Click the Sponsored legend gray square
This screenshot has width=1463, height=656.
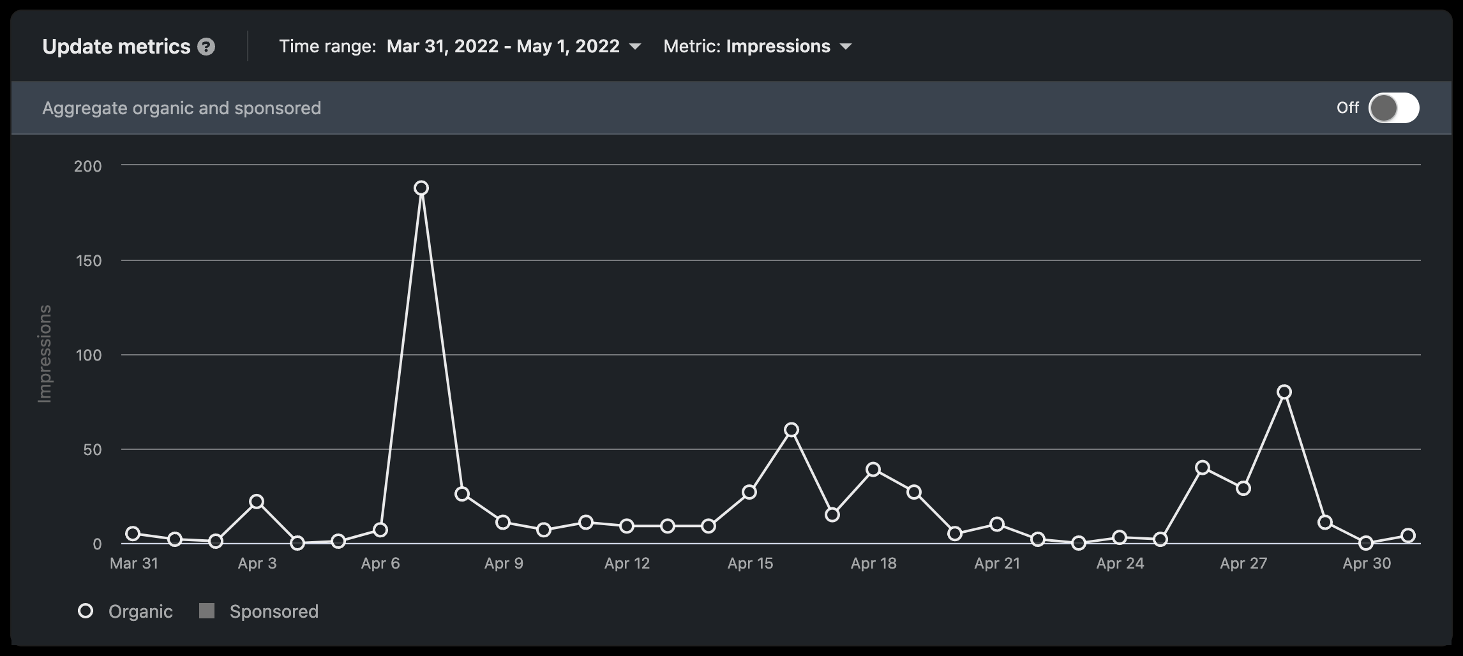(207, 611)
